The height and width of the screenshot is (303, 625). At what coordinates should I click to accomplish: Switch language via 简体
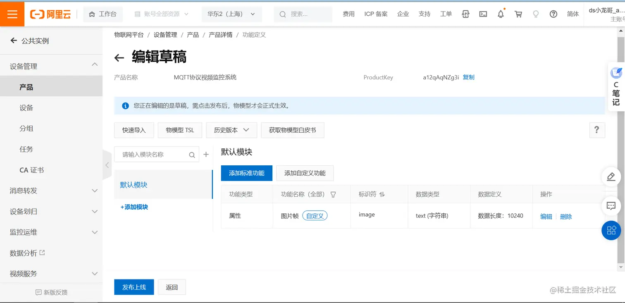pyautogui.click(x=573, y=14)
